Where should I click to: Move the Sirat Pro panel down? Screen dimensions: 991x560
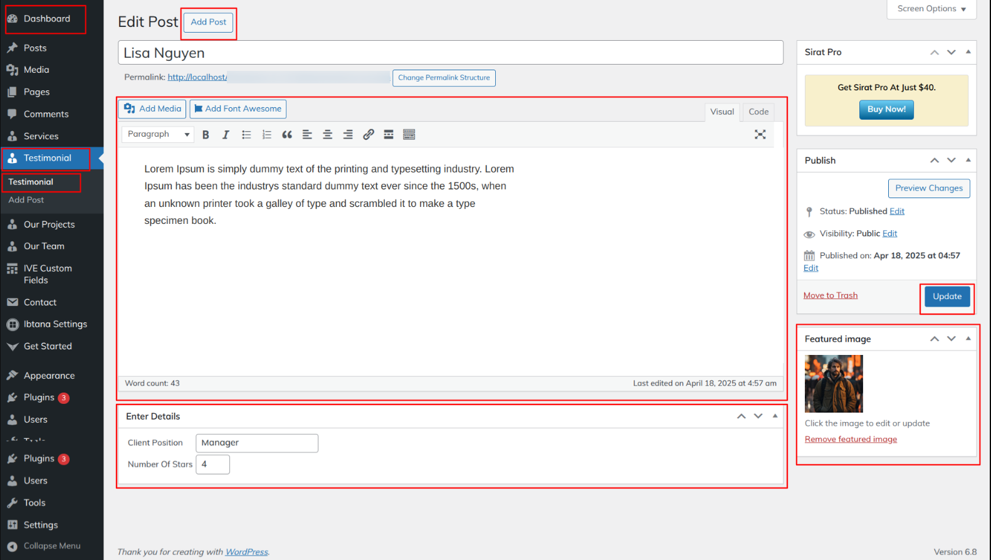tap(952, 53)
